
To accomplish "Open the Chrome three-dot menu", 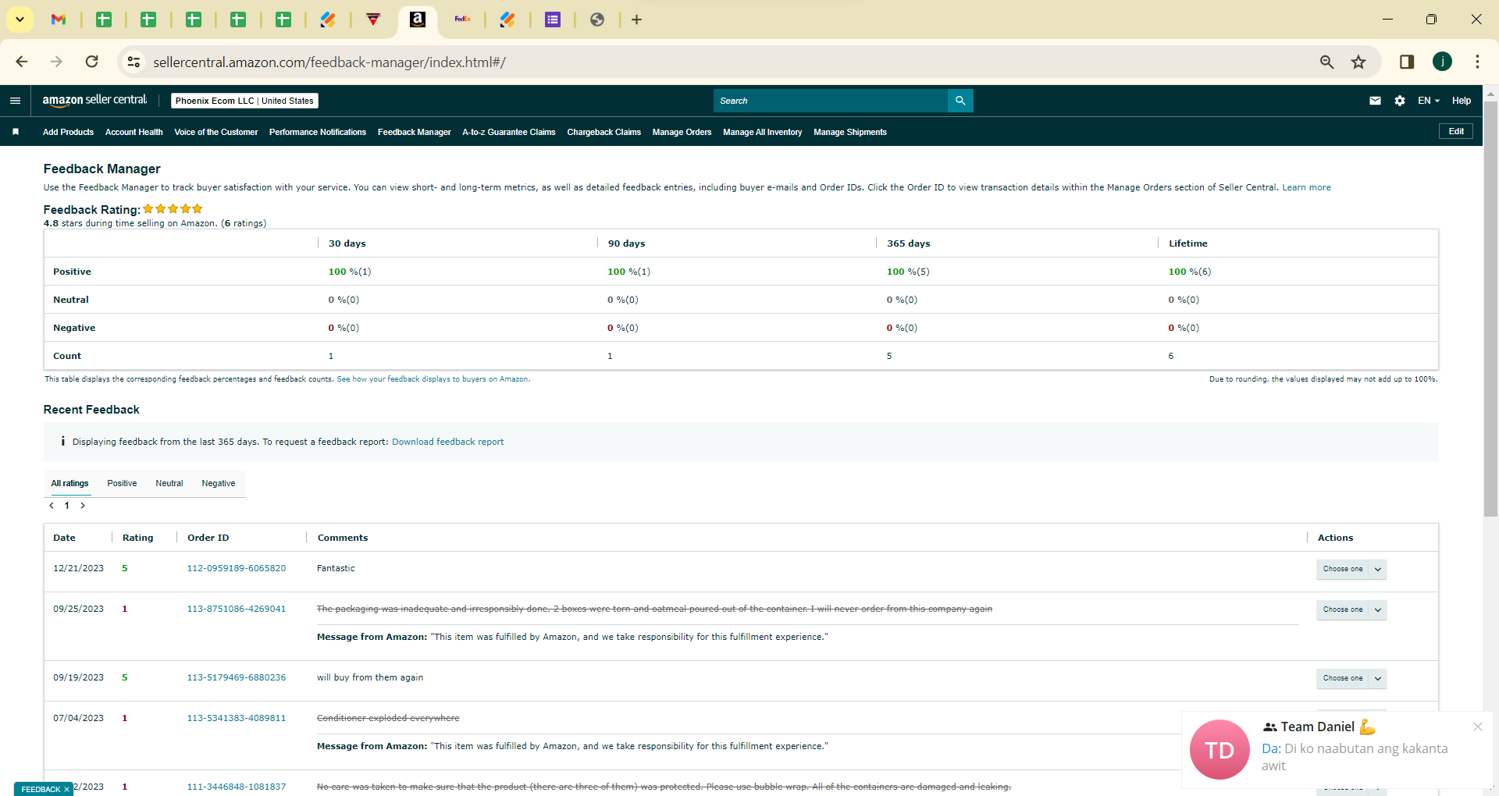I will (x=1477, y=62).
